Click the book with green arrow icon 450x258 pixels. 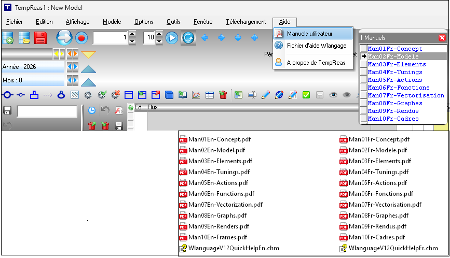pos(183,95)
